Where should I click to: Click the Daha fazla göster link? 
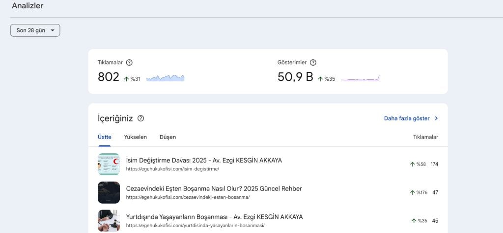tap(407, 118)
